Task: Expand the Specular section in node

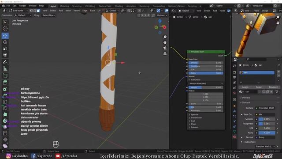Action: pyautogui.click(x=194, y=115)
